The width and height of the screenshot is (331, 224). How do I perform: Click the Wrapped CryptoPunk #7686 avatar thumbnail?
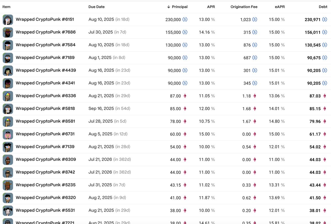coord(8,32)
